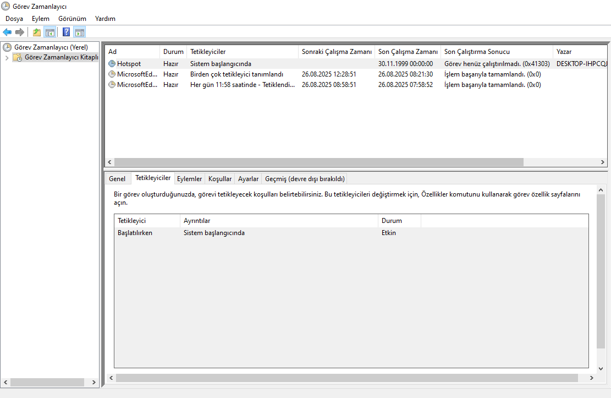Click the DESKTOP-IHPCQ author cell

click(581, 64)
